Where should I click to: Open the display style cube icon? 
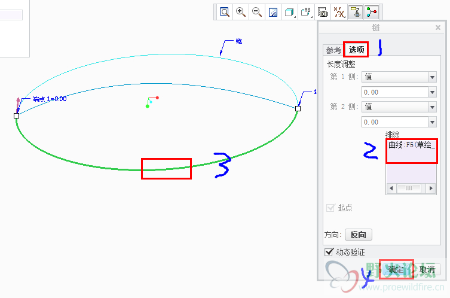[289, 13]
